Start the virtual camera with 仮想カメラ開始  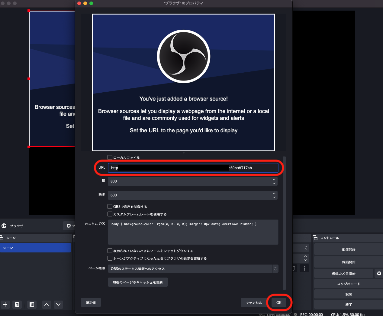pos(344,274)
